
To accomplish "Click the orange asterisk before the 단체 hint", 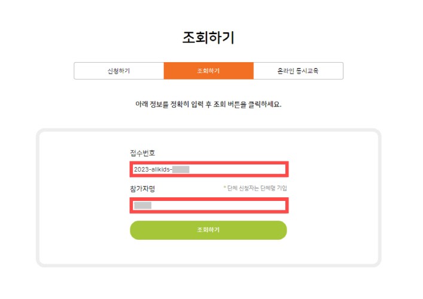I will pos(224,187).
